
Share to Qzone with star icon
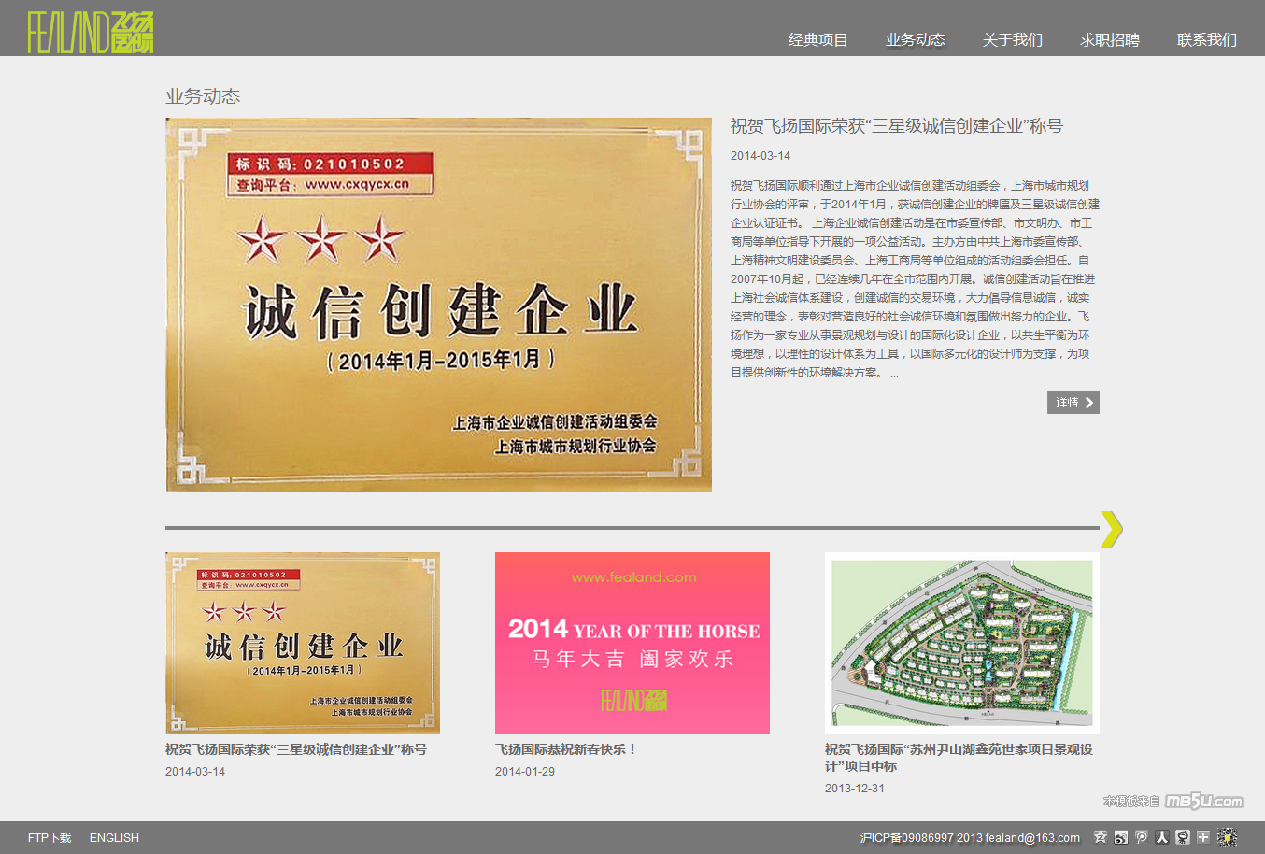click(x=1101, y=837)
